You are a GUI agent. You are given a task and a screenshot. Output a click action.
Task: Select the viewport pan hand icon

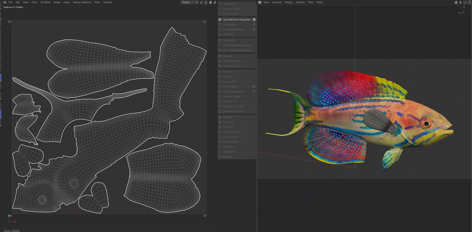coord(456,2)
